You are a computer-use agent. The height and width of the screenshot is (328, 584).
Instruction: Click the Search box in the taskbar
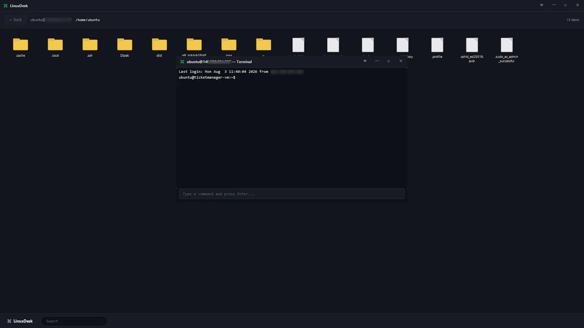pyautogui.click(x=74, y=321)
